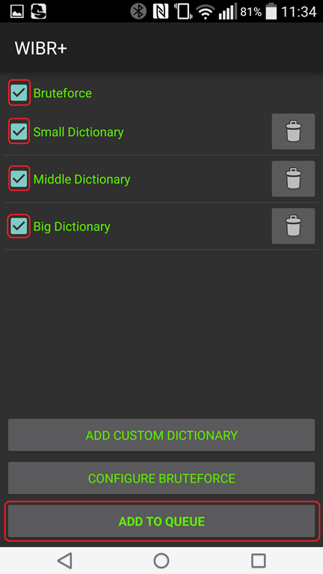The height and width of the screenshot is (574, 323).
Task: Tap the Bluetooth icon in status bar
Action: coord(138,11)
